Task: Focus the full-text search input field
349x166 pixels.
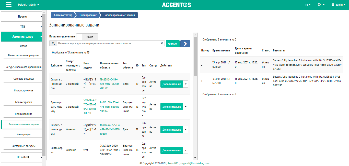Action: (x=109, y=44)
